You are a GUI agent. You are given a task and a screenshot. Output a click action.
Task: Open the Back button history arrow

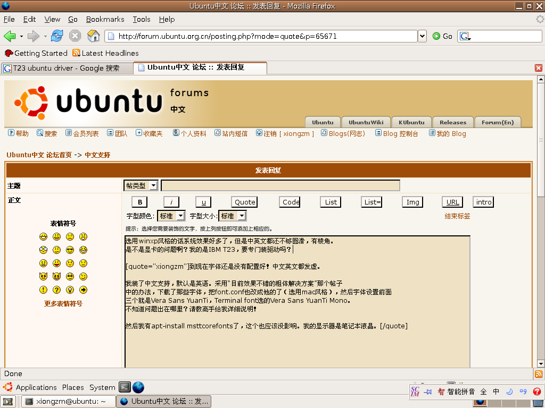[x=21, y=36]
